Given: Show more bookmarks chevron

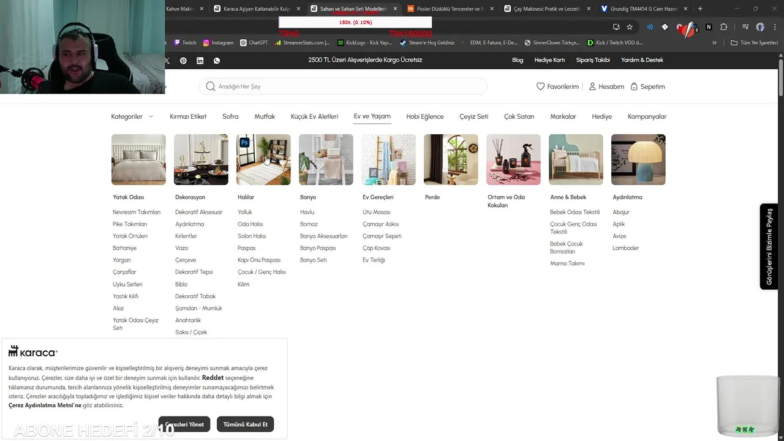Looking at the screenshot, I should point(714,43).
